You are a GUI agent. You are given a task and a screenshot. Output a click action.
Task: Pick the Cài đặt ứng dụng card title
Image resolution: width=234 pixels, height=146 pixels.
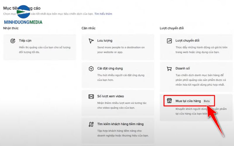point(110,68)
